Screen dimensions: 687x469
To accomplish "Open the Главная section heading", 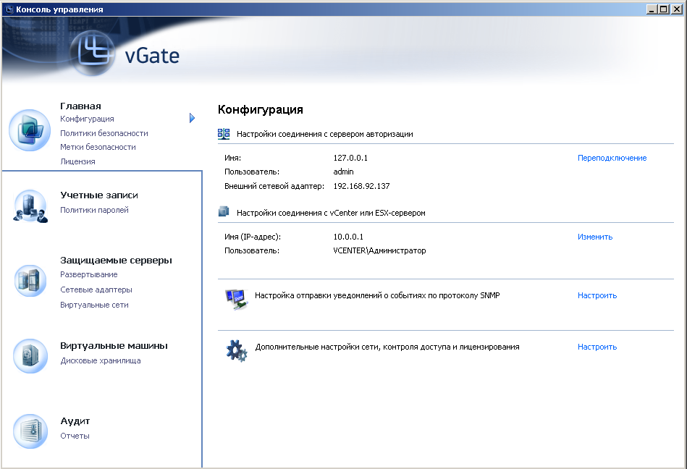I will click(80, 106).
